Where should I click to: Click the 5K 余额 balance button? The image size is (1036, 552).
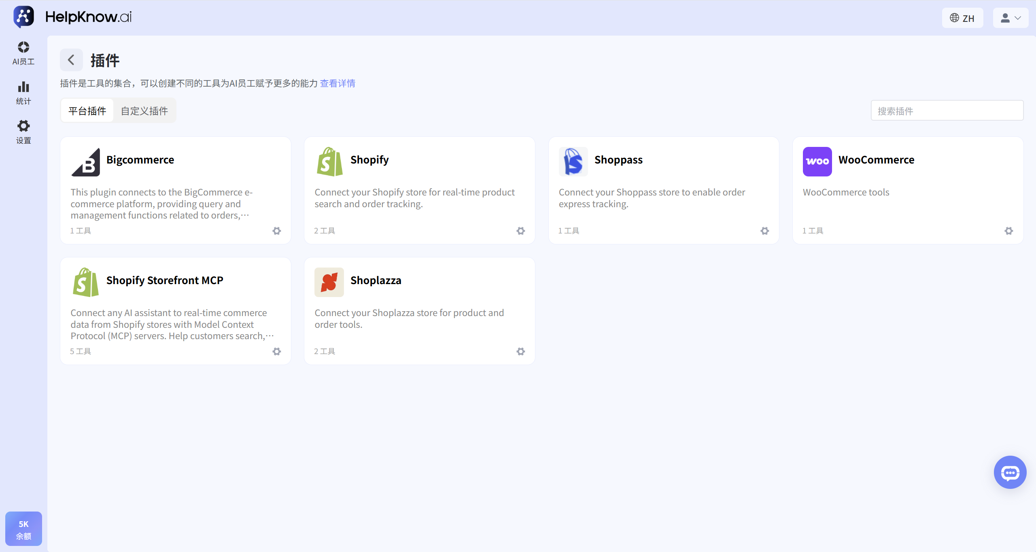[23, 529]
